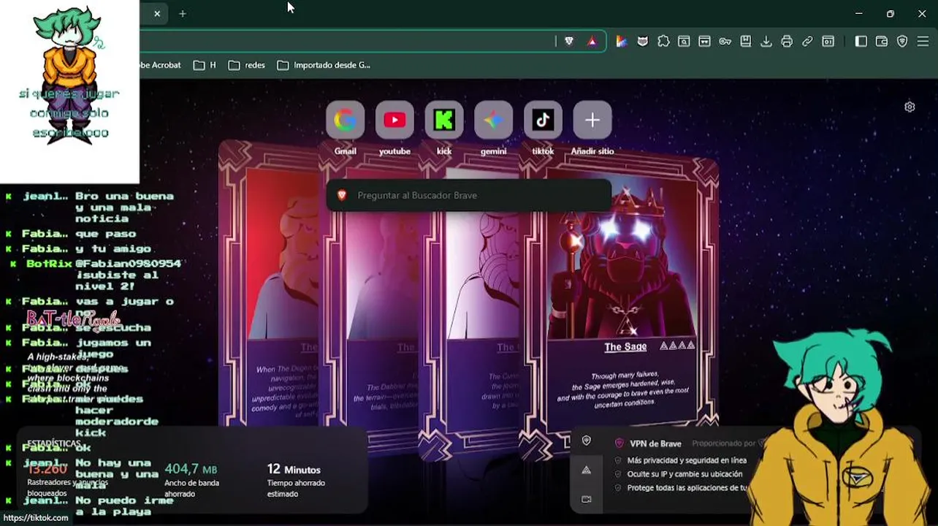Click the colorful K extension icon
Viewport: 938px width, 526px height.
pos(622,42)
